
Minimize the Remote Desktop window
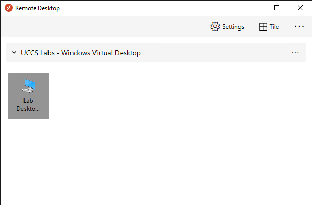click(254, 8)
